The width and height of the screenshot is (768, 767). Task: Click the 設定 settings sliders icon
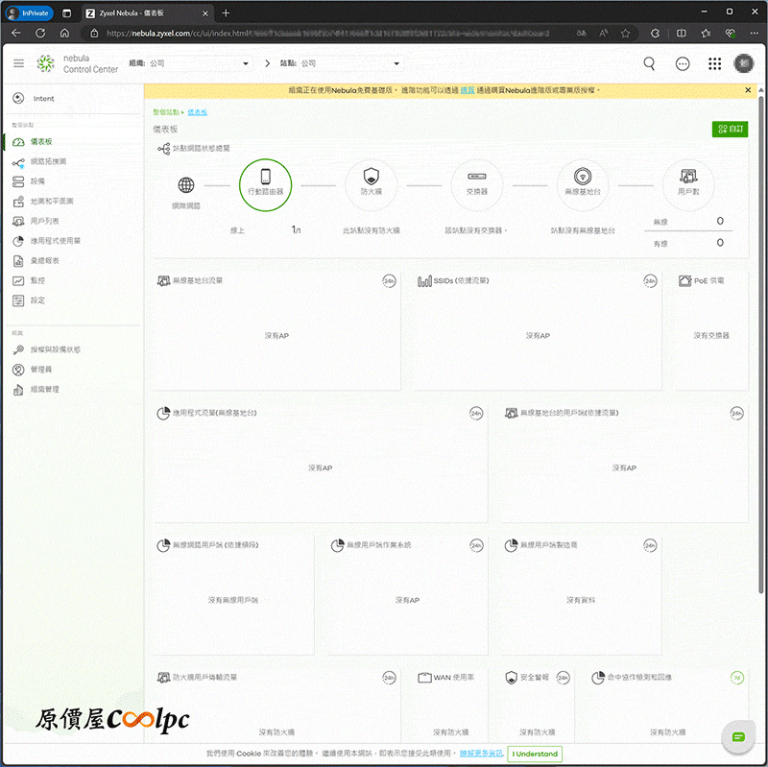coord(18,300)
